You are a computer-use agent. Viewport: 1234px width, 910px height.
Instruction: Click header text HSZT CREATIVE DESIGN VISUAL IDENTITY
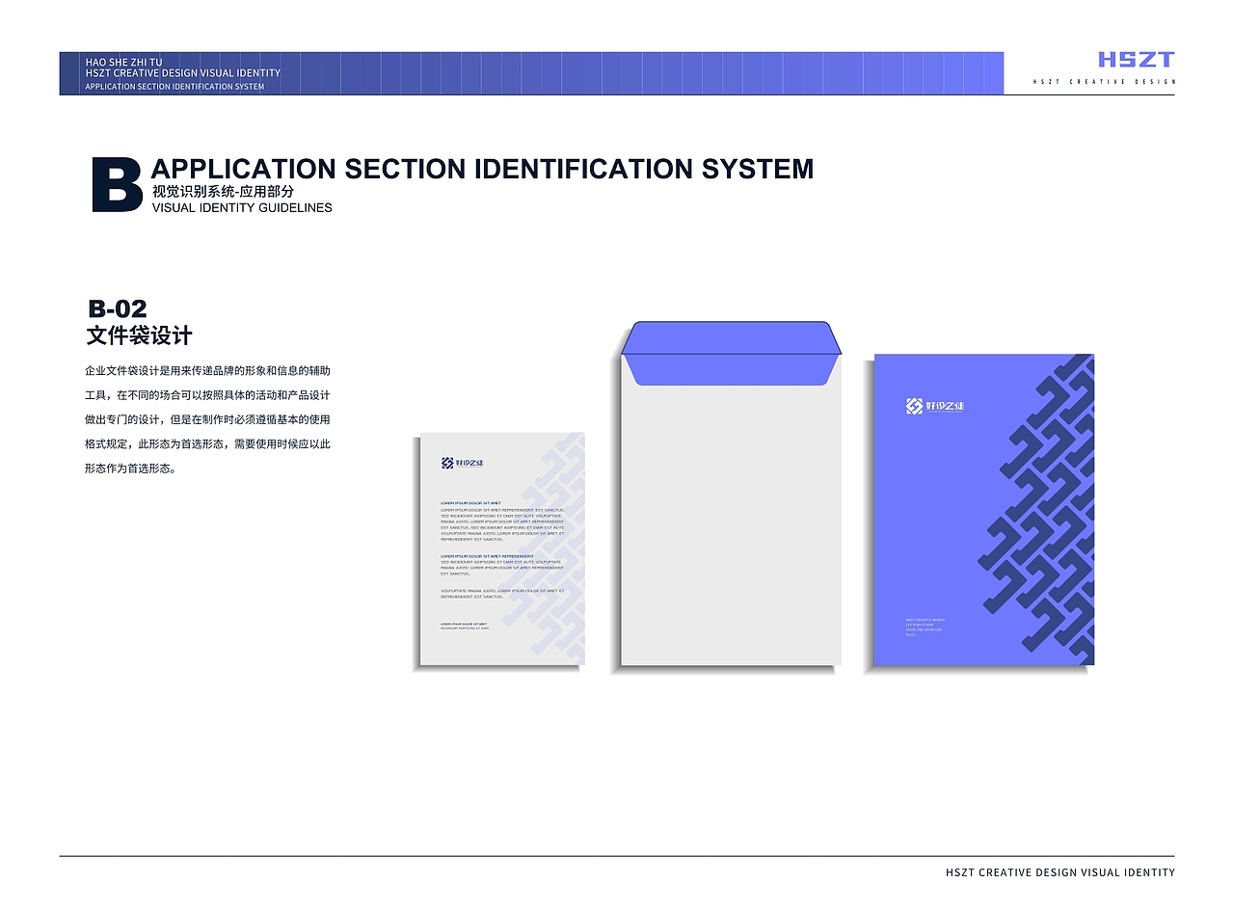tap(183, 73)
